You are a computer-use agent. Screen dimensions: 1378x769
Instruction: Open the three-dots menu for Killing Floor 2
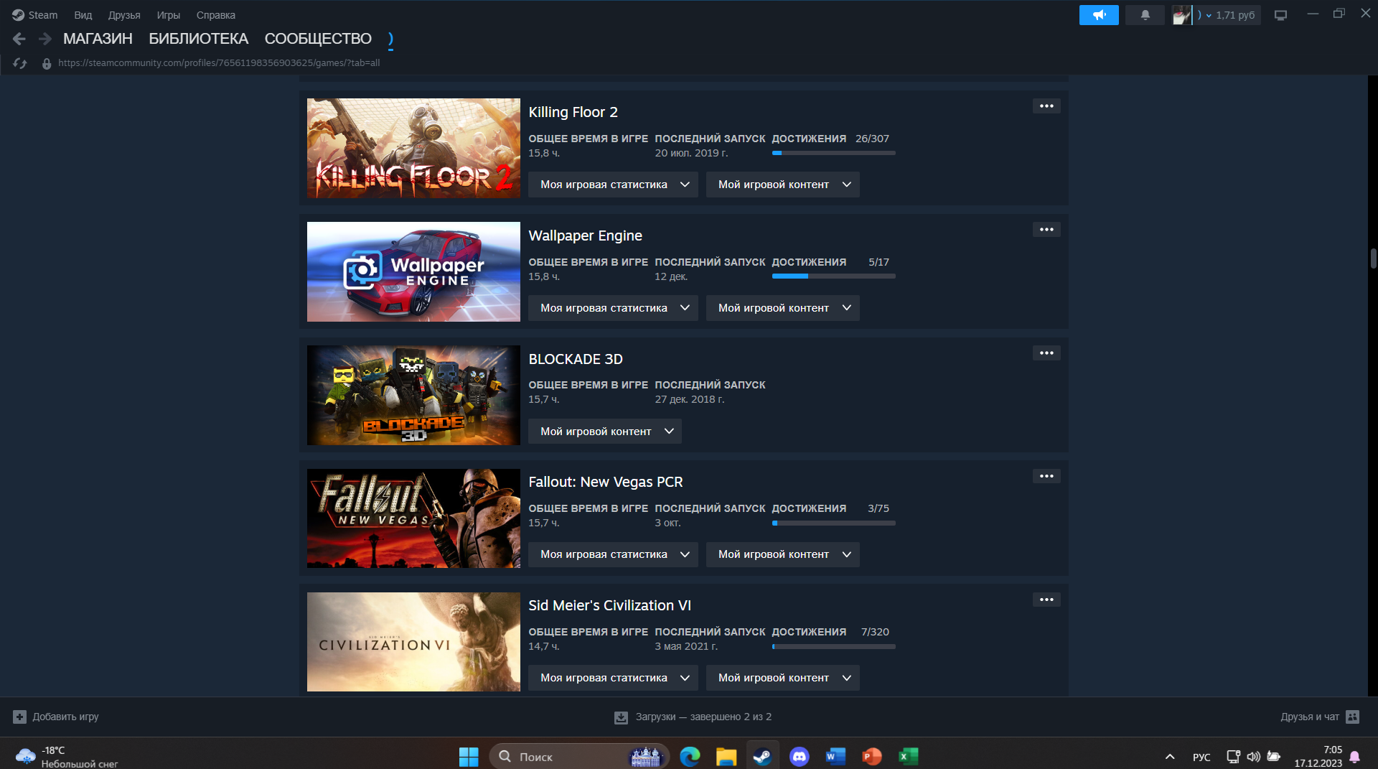[x=1046, y=106]
